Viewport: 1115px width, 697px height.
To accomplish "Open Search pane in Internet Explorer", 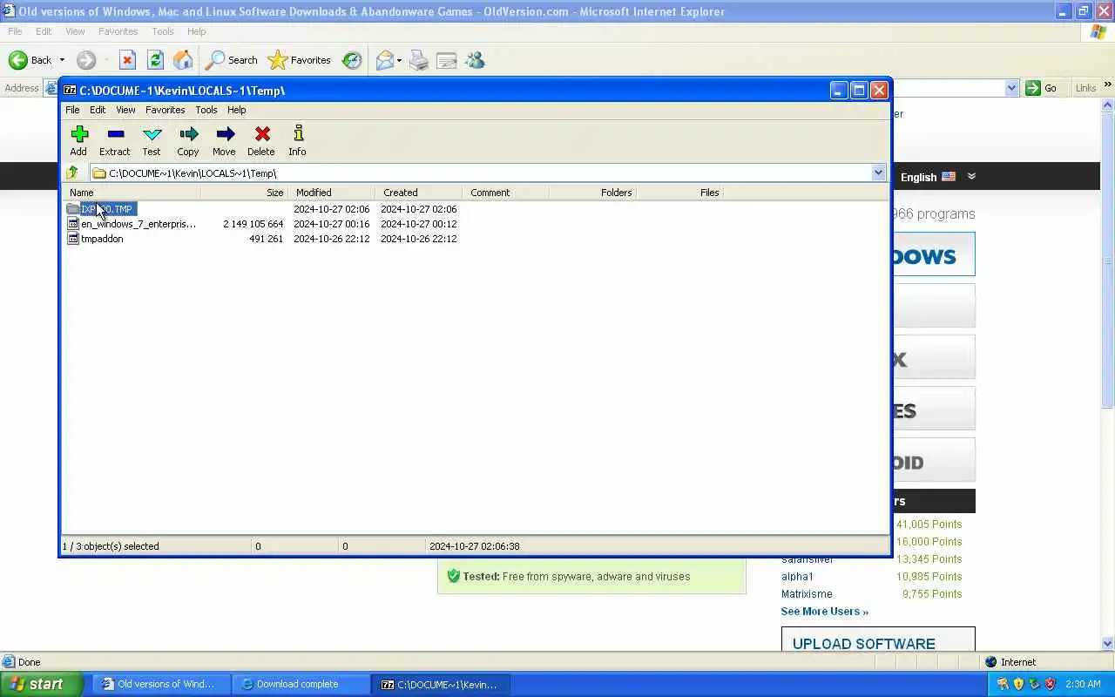I will click(231, 60).
